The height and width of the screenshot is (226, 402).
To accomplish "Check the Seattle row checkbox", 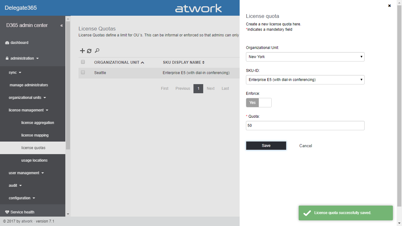I will click(83, 72).
